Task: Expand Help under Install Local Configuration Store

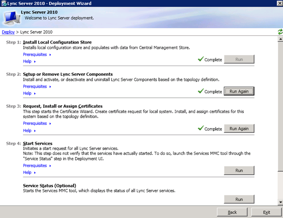Action: pos(28,61)
